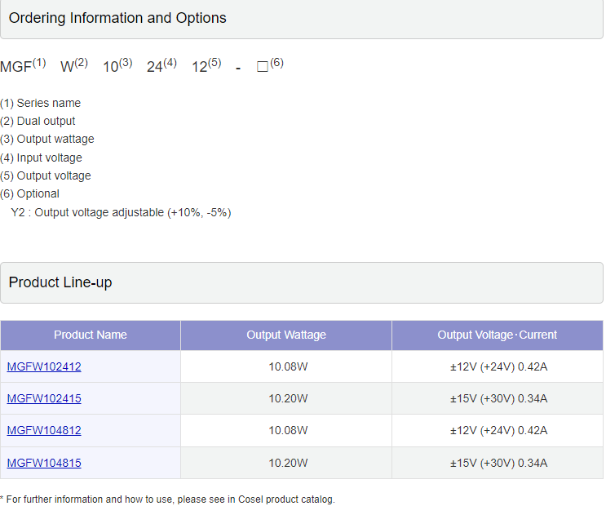606x515 pixels.
Task: Click the "(4) Input voltage" legend line
Action: [42, 158]
